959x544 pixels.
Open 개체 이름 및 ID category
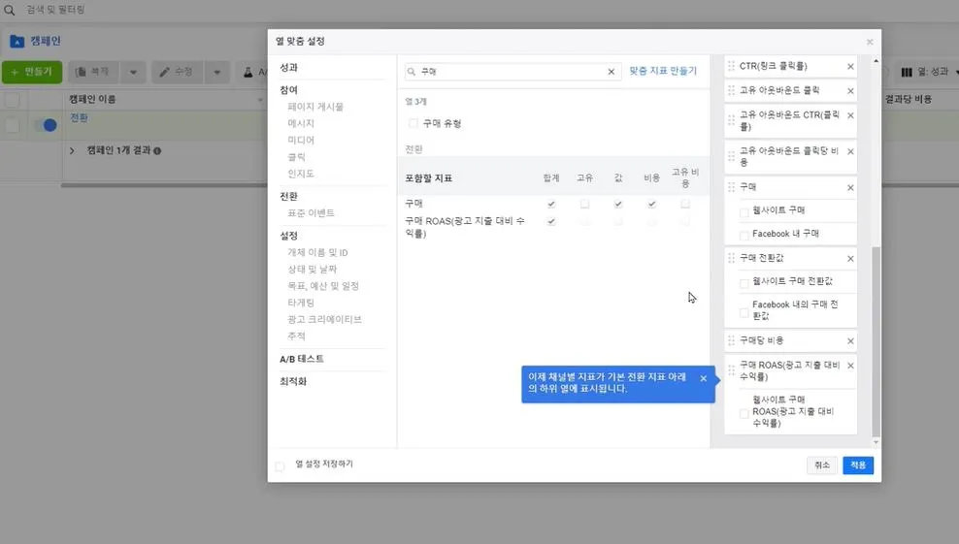(x=318, y=252)
